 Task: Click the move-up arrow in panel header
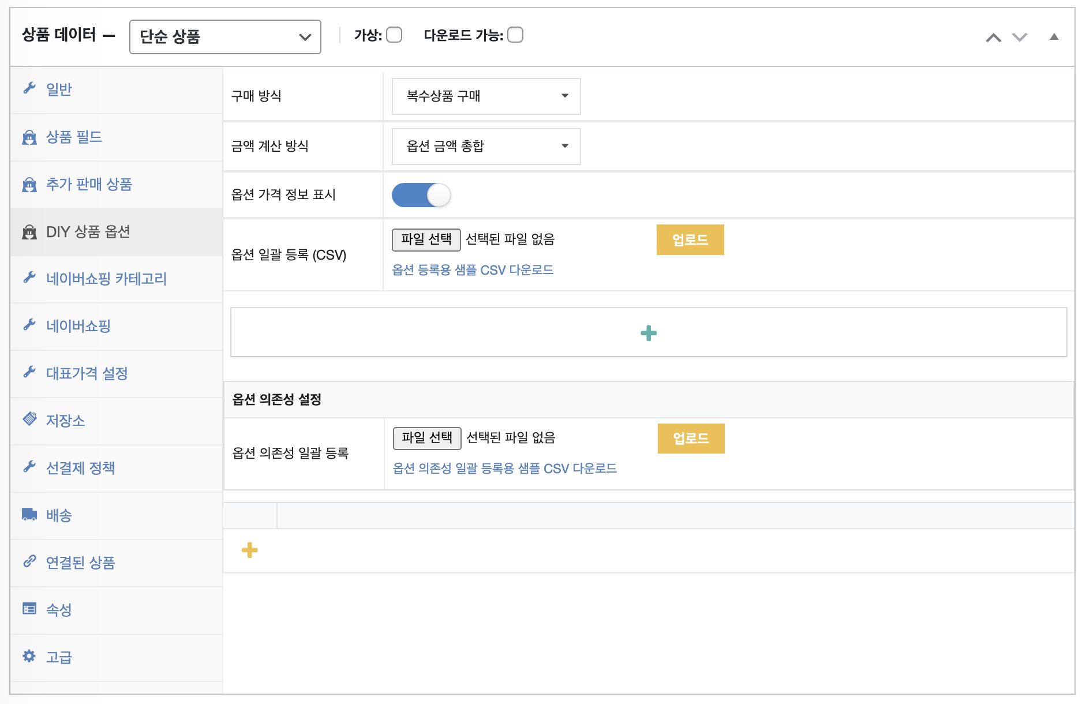pos(993,38)
